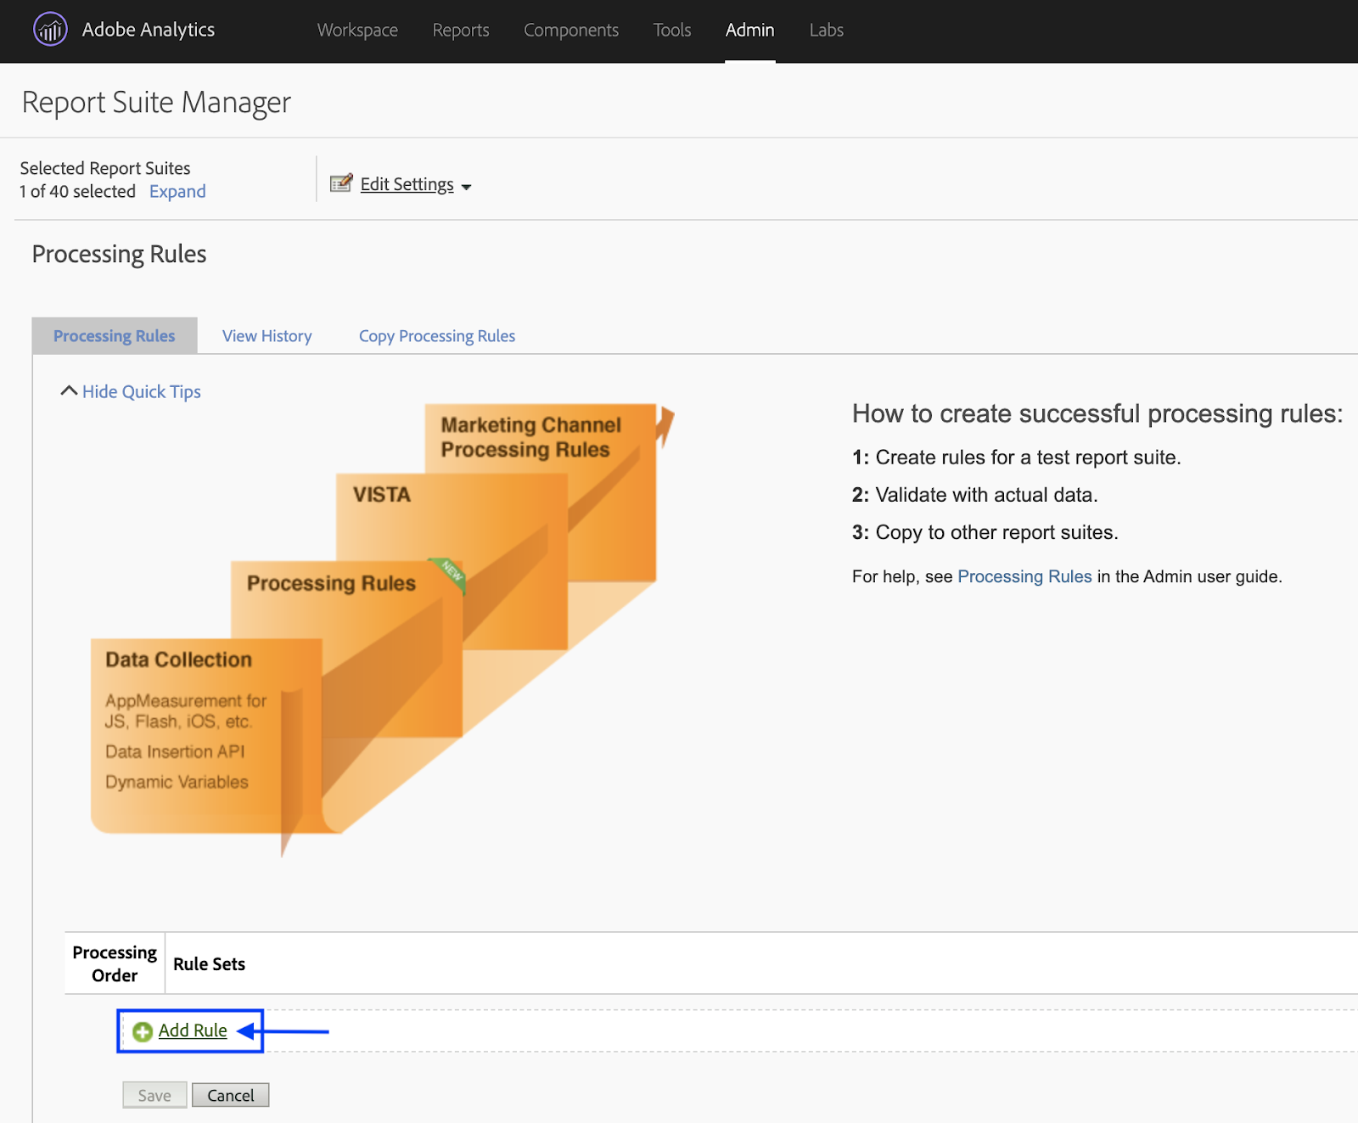Click the Adobe Analytics logo icon
1358x1123 pixels.
(x=50, y=30)
